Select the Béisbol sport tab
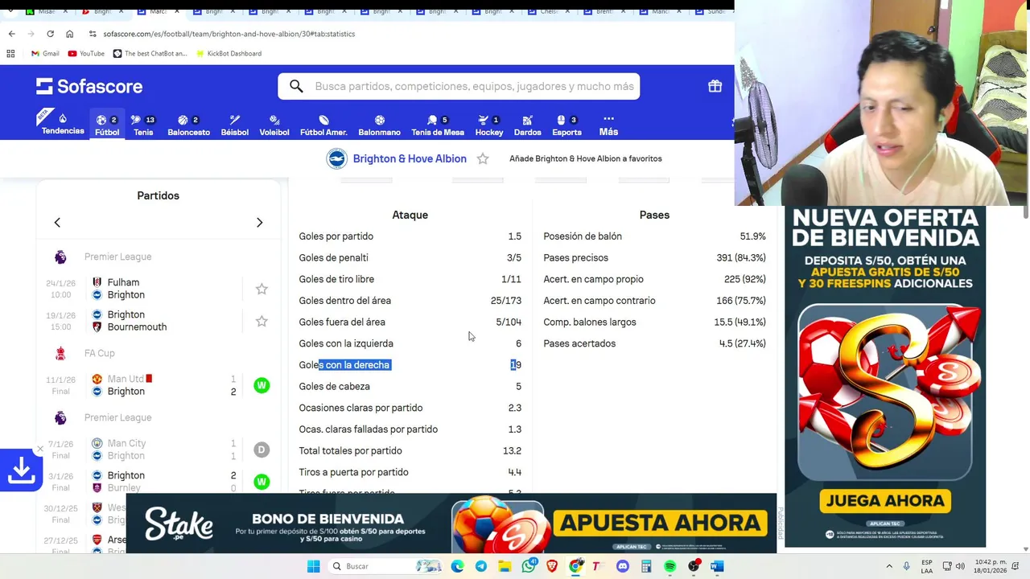 tap(235, 125)
